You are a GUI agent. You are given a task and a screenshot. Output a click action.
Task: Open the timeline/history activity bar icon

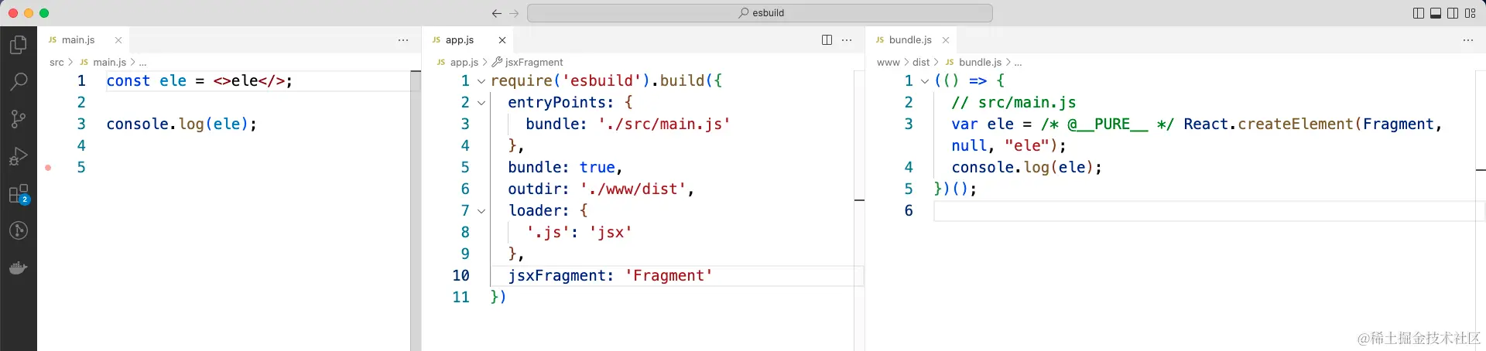[x=18, y=230]
